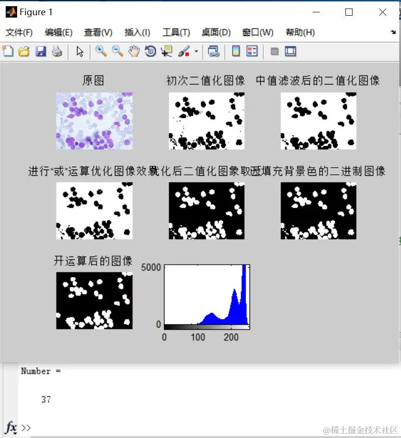Image resolution: width=401 pixels, height=438 pixels.
Task: Click the fx function browser icon
Action: (x=11, y=428)
